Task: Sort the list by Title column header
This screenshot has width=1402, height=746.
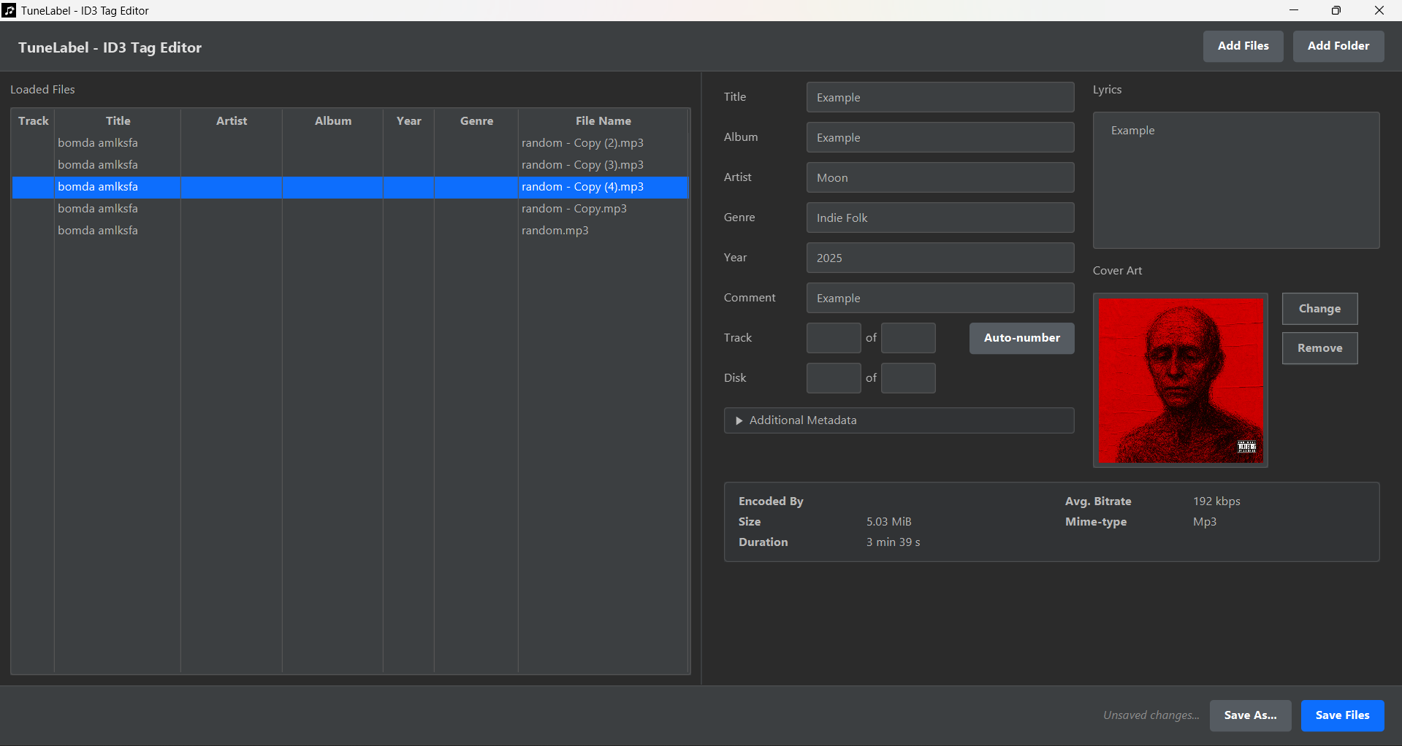Action: coord(118,121)
